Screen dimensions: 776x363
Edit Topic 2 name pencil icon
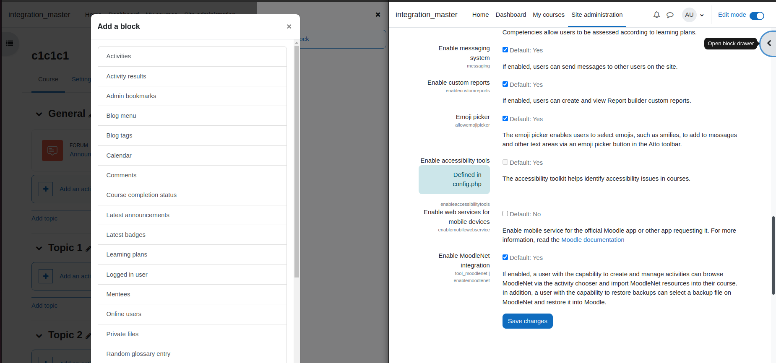(88, 336)
